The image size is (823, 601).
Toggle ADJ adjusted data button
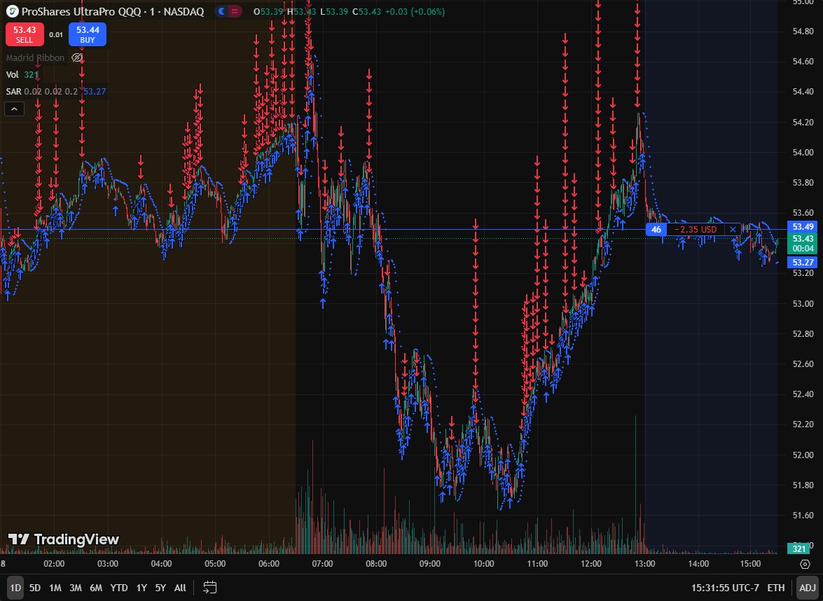click(805, 588)
